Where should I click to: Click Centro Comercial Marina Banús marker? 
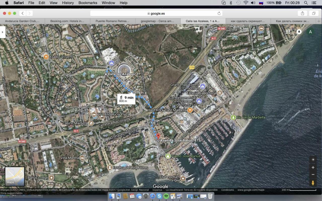199,101
